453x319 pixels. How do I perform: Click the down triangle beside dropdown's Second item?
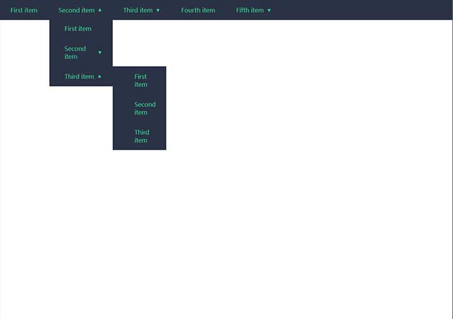click(x=100, y=53)
